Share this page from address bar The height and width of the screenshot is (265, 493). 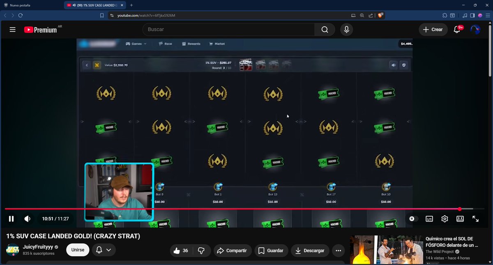pyautogui.click(x=371, y=15)
